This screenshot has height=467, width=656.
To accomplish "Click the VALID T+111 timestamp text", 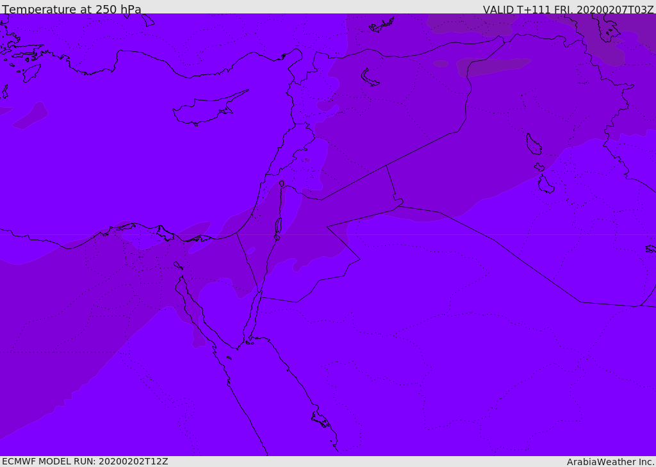I will point(568,10).
